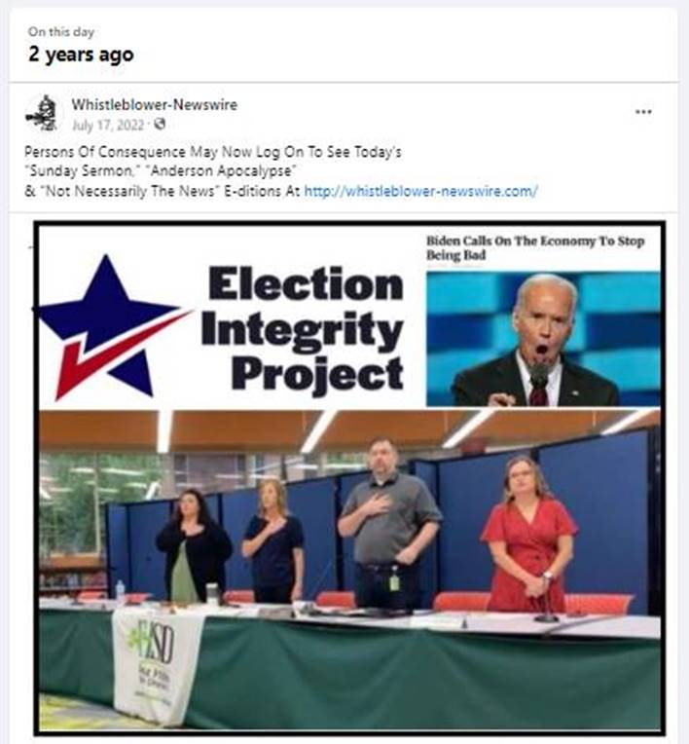Click the Whistleblower-Newswire profile avatar

pos(43,113)
